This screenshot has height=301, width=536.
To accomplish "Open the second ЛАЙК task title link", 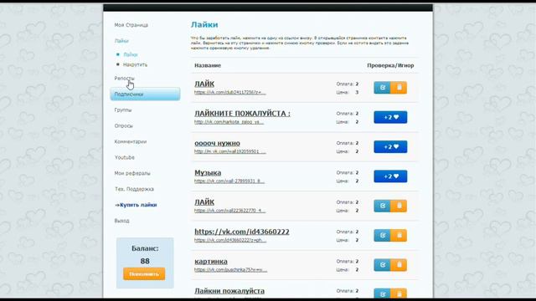I will (204, 202).
